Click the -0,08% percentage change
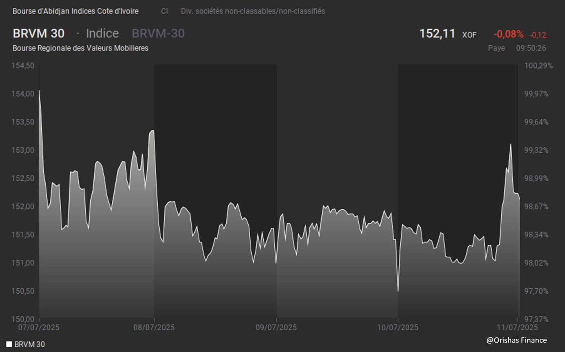This screenshot has width=565, height=352. [x=508, y=34]
